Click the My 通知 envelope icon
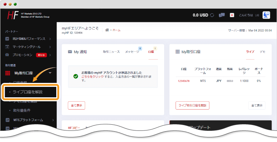The image size is (277, 142). (70, 52)
